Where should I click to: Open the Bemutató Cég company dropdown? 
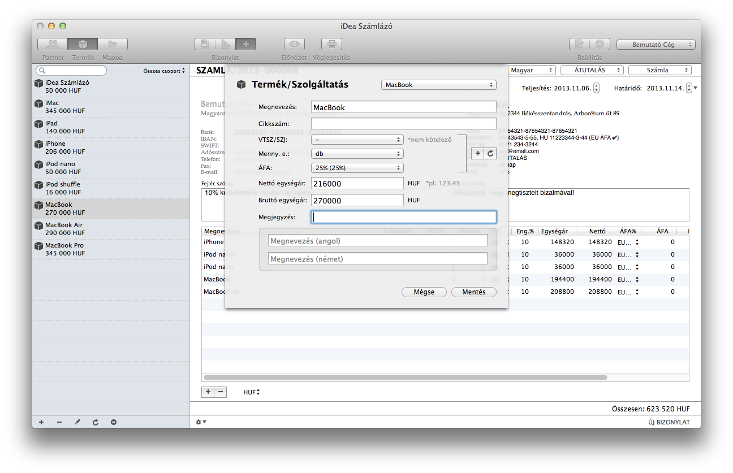tap(656, 44)
